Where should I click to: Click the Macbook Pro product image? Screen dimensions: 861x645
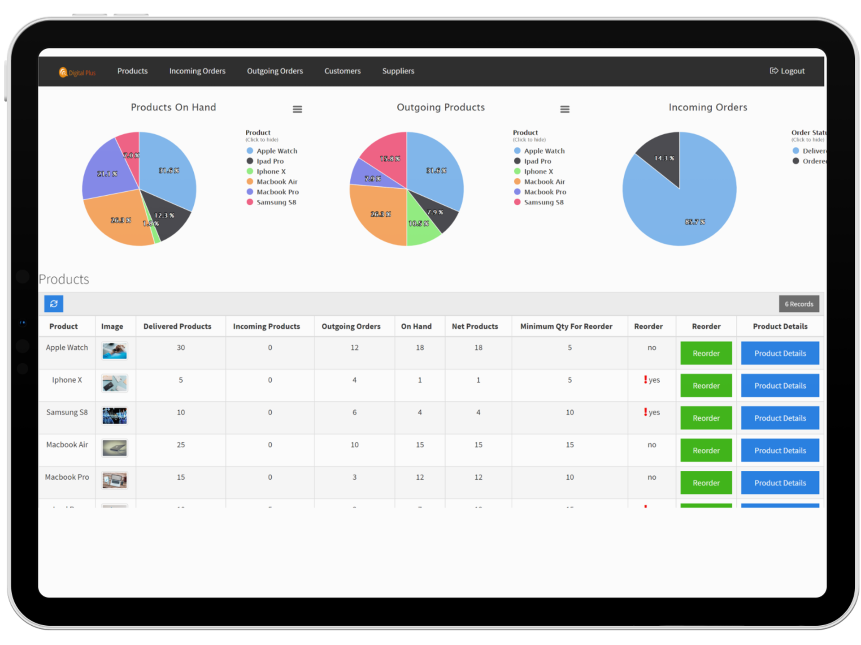(x=114, y=480)
